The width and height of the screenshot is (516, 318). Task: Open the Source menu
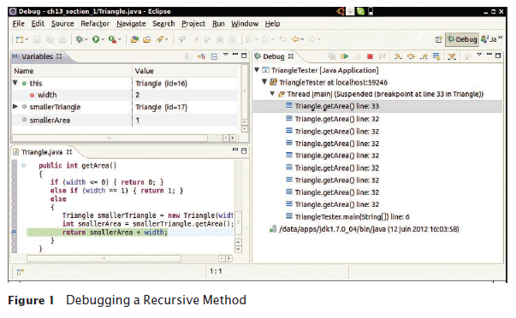tap(62, 24)
